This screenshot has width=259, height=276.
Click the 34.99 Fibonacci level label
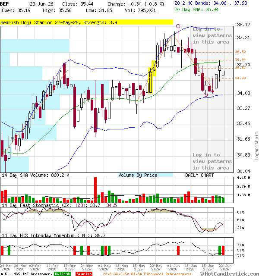coord(240,78)
